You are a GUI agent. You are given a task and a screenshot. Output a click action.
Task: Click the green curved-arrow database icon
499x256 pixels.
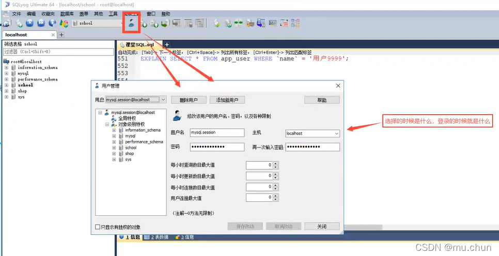pos(165,23)
